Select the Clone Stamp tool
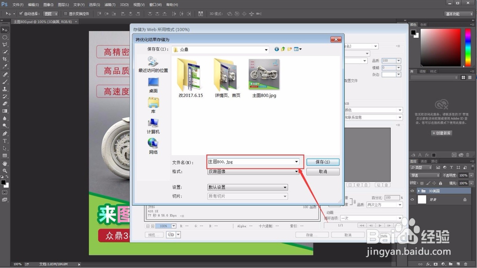The width and height of the screenshot is (477, 268). (x=5, y=89)
